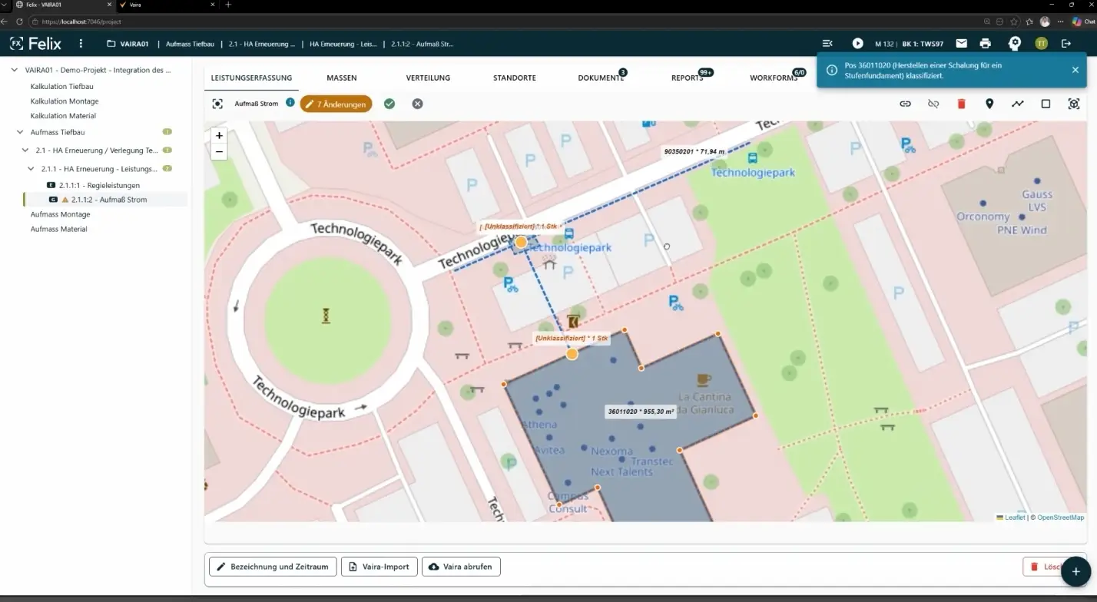
Task: Select Aufmass Material in tree
Action: click(x=59, y=229)
